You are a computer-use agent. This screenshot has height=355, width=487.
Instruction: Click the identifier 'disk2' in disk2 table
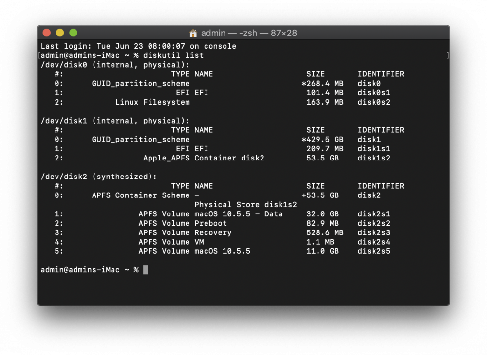click(x=369, y=195)
